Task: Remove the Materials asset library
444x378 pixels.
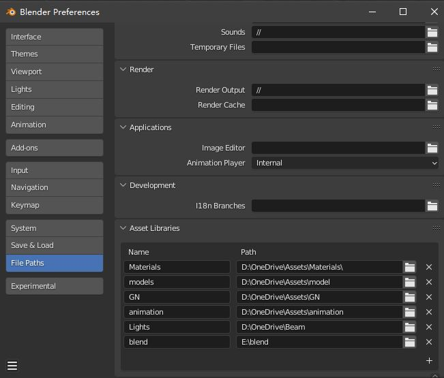Action: click(x=429, y=267)
